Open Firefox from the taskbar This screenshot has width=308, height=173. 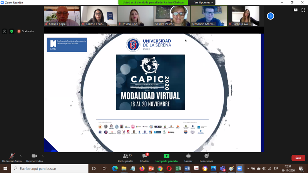(x=142, y=168)
